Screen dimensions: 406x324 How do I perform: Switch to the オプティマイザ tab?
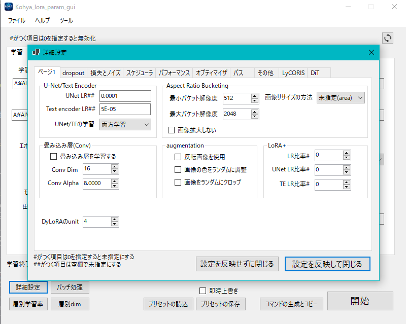coord(211,73)
